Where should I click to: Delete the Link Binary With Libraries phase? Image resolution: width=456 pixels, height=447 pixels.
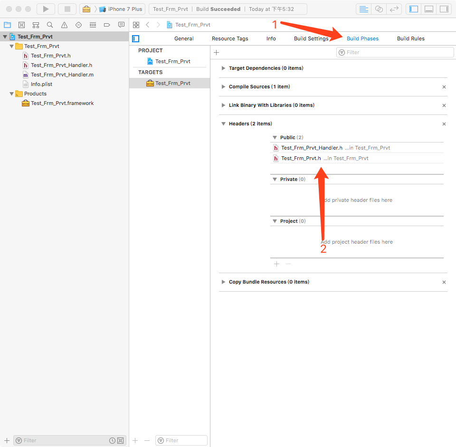click(444, 105)
